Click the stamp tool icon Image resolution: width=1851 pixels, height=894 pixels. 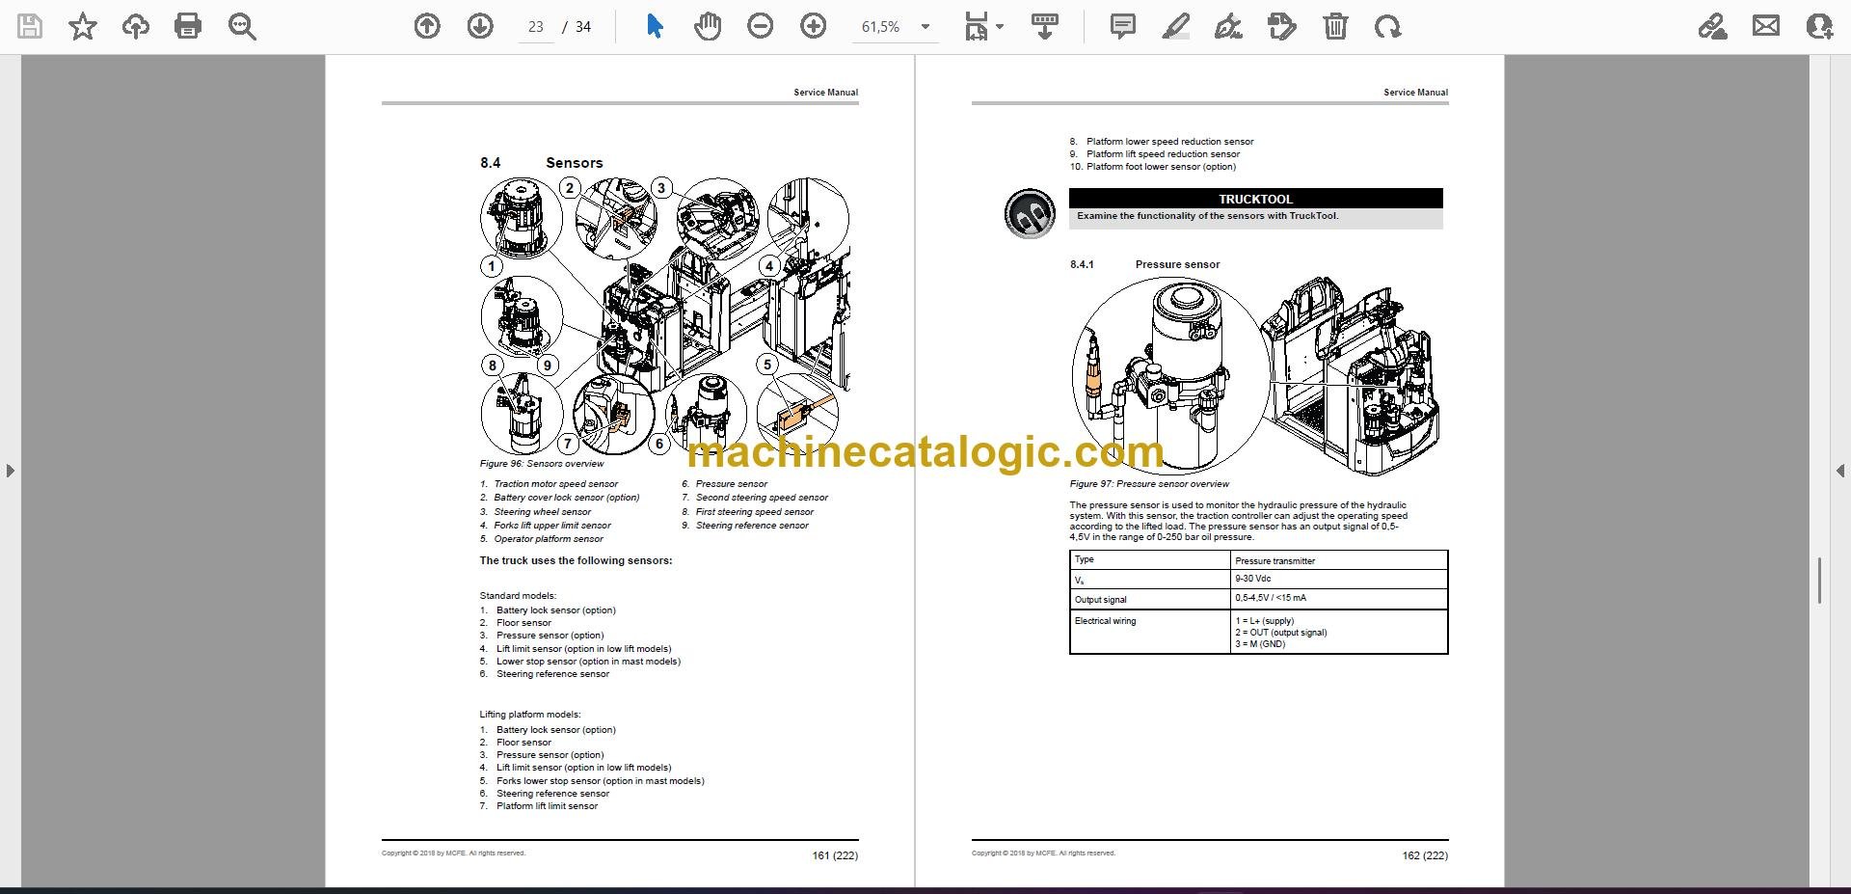point(1282,26)
